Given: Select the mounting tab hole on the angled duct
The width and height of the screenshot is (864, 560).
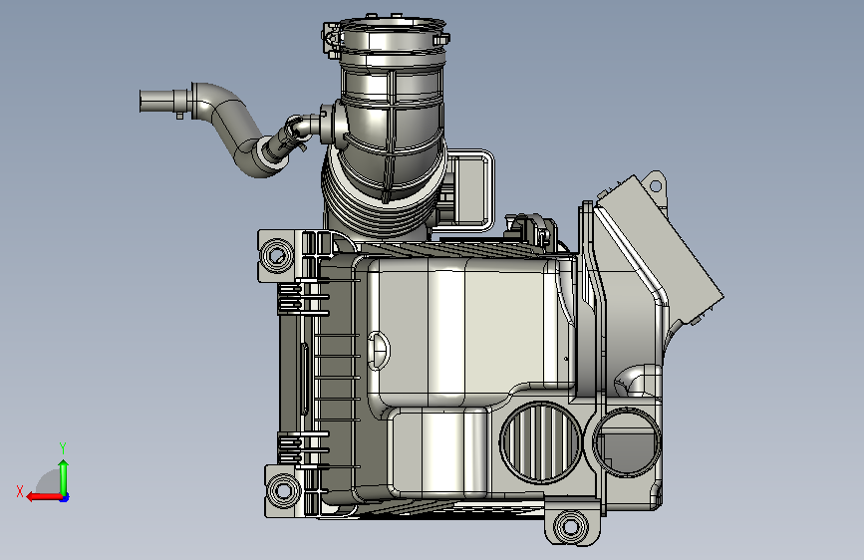Looking at the screenshot, I should pos(656,185).
